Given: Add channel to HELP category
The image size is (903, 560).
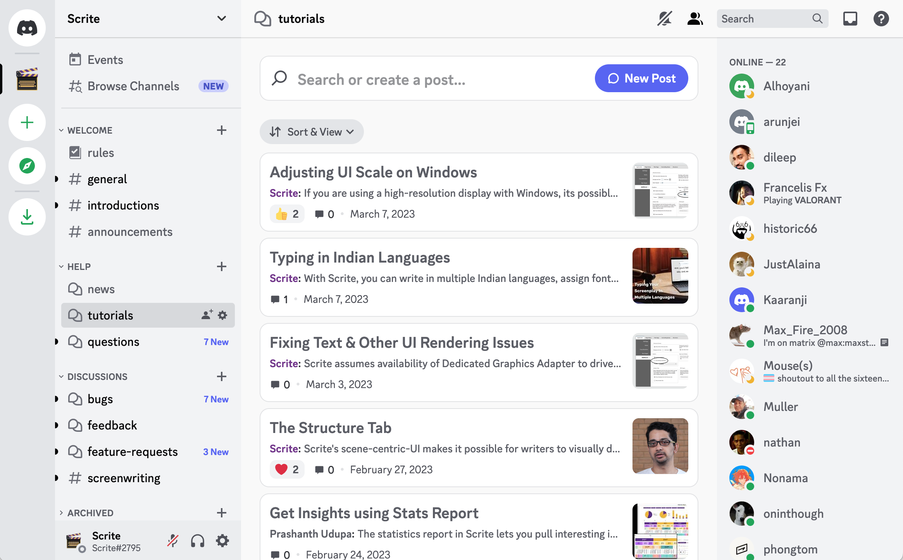Looking at the screenshot, I should [x=222, y=266].
